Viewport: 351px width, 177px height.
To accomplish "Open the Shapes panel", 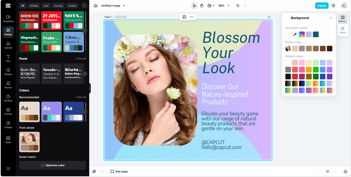I will tap(8, 72).
